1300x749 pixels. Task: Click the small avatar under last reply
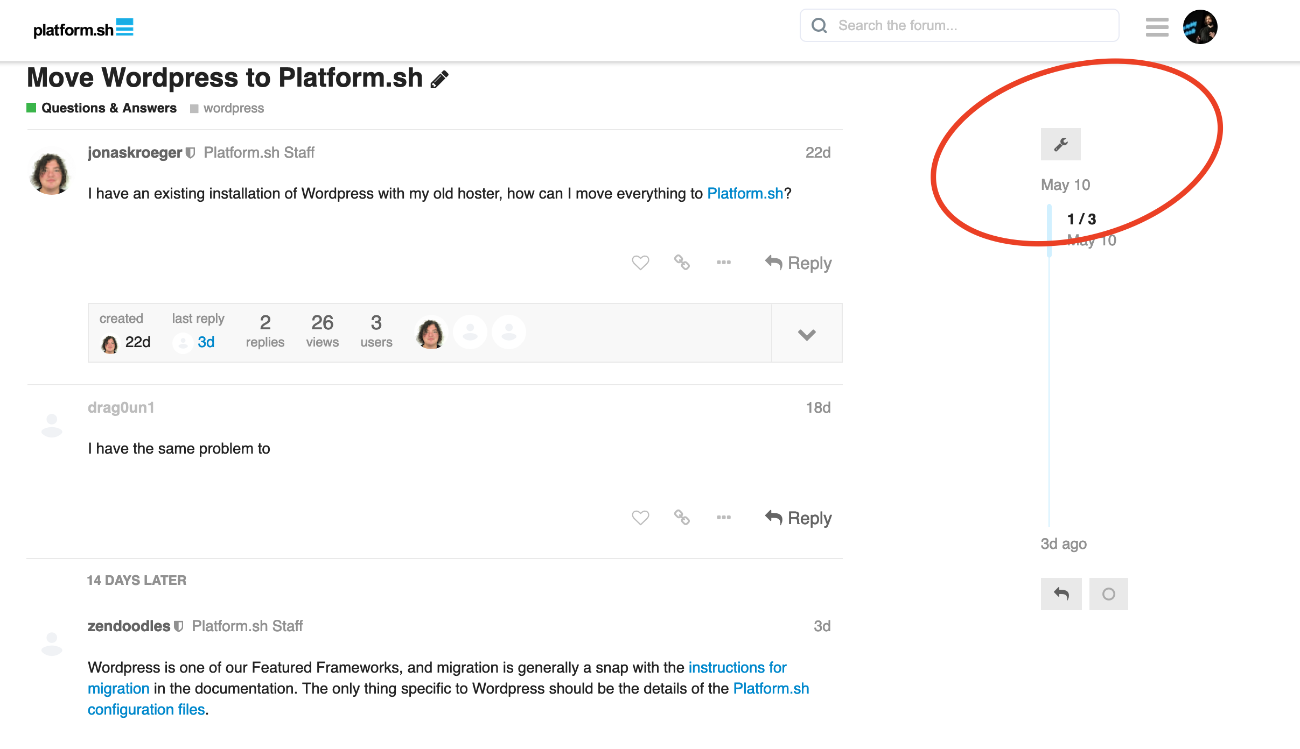pyautogui.click(x=183, y=343)
